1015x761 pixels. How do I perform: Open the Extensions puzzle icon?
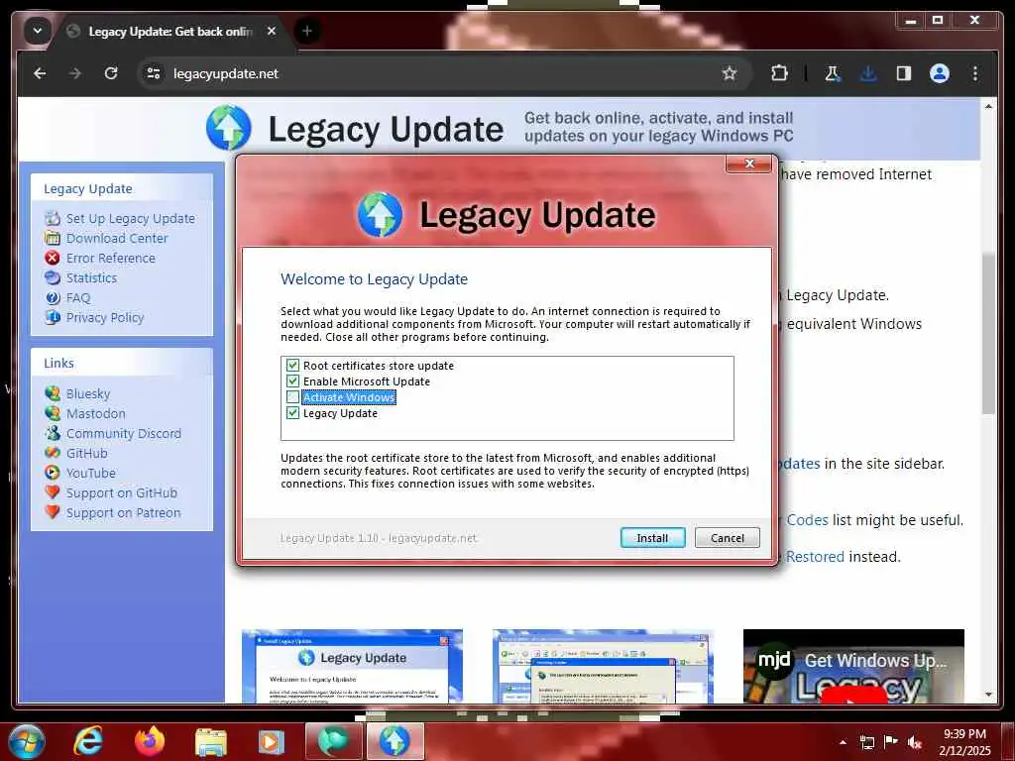pyautogui.click(x=779, y=73)
